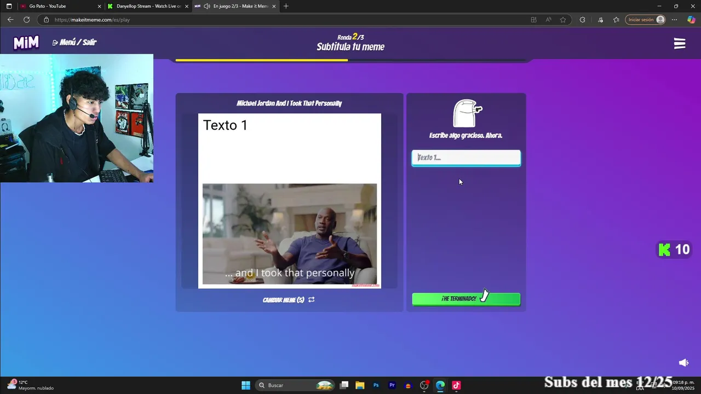The image size is (701, 394).
Task: Open the weather widget showing 12°C
Action: 31,385
